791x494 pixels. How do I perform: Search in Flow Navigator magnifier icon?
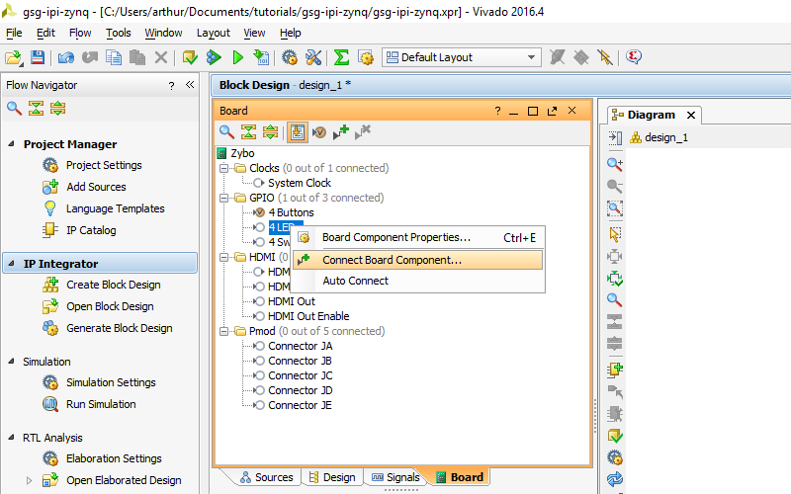[14, 109]
